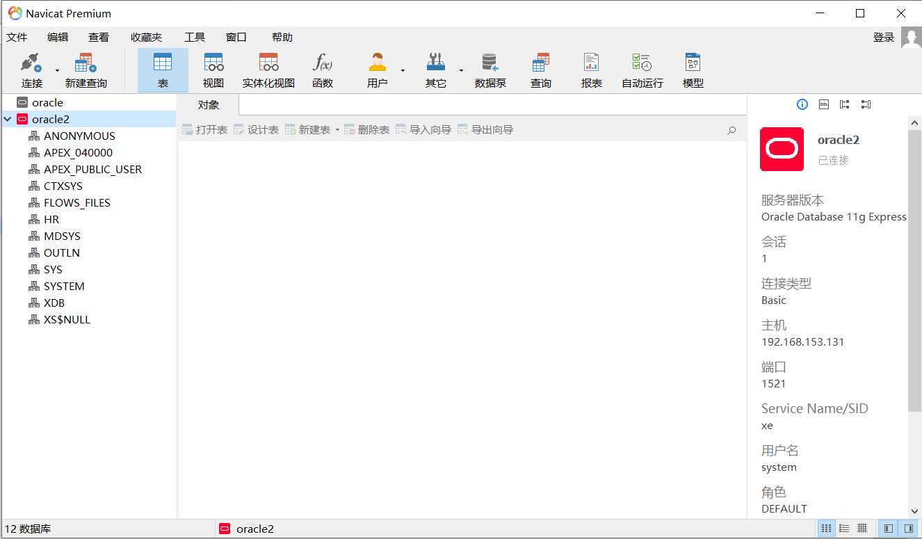Viewport: 922px width, 539px height.
Task: Open the Favorites (收藏夹) menu
Action: [146, 38]
